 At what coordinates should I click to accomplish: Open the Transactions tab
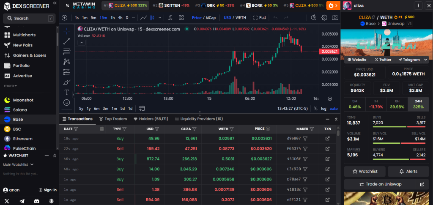(78, 119)
